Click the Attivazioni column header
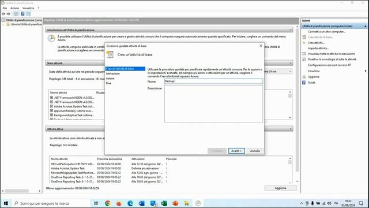Screen dimensions: 369x208 coord(138,159)
